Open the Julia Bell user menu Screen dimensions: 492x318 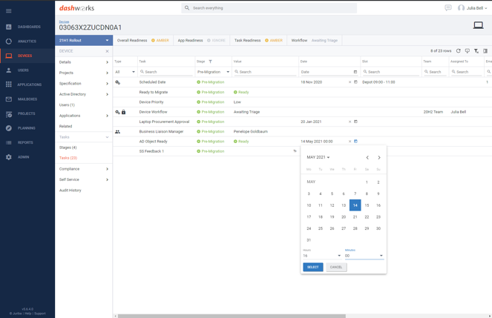coord(472,8)
